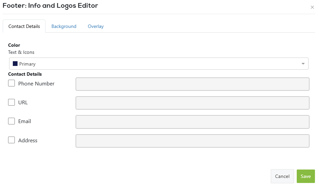This screenshot has height=186, width=319.
Task: Click the dark blue Primary color swatch
Action: point(15,64)
